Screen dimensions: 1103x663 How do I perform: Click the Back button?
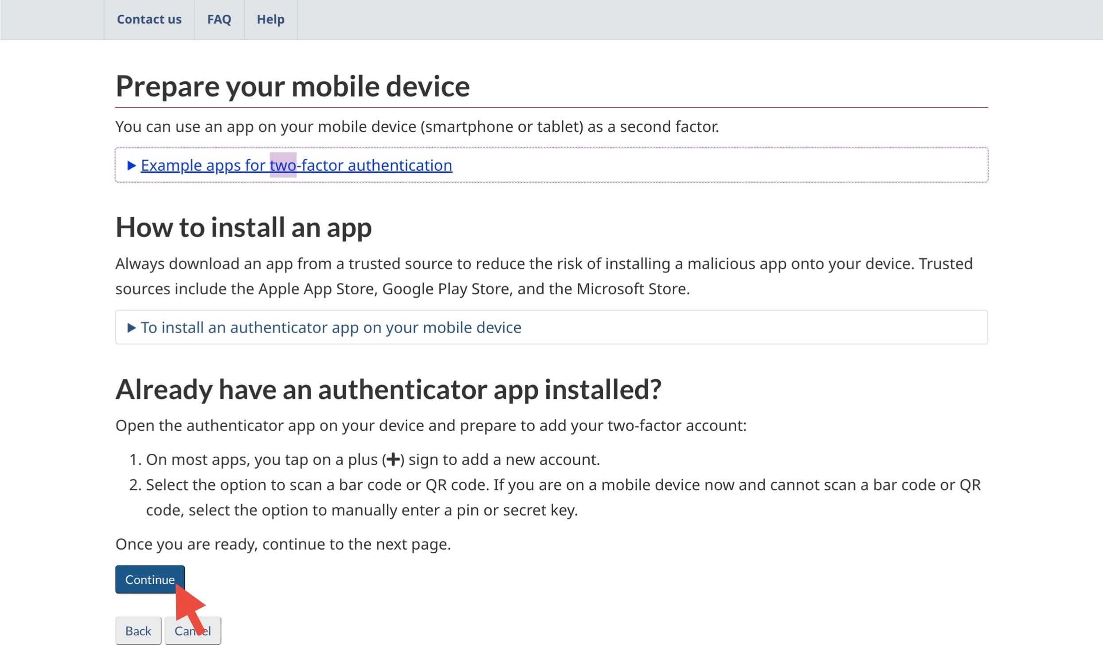pos(138,630)
